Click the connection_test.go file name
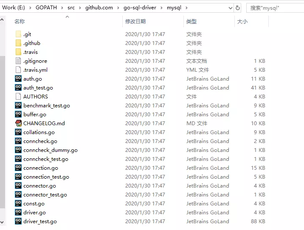The width and height of the screenshot is (304, 230). [x=46, y=177]
